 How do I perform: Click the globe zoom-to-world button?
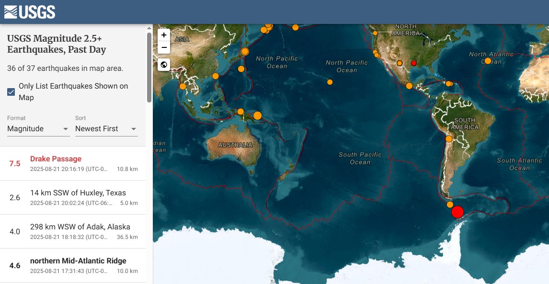click(x=164, y=65)
